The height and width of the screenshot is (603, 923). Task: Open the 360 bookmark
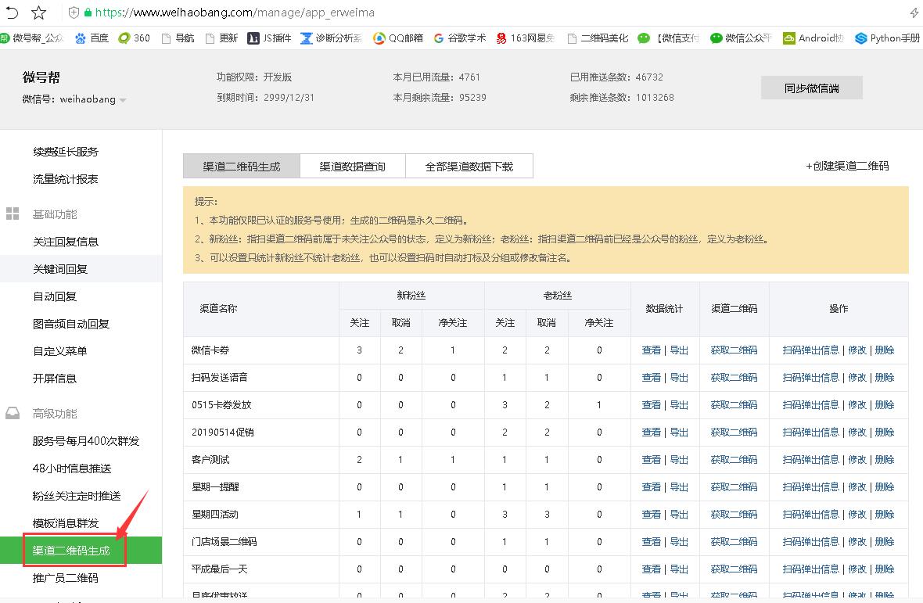[x=135, y=38]
